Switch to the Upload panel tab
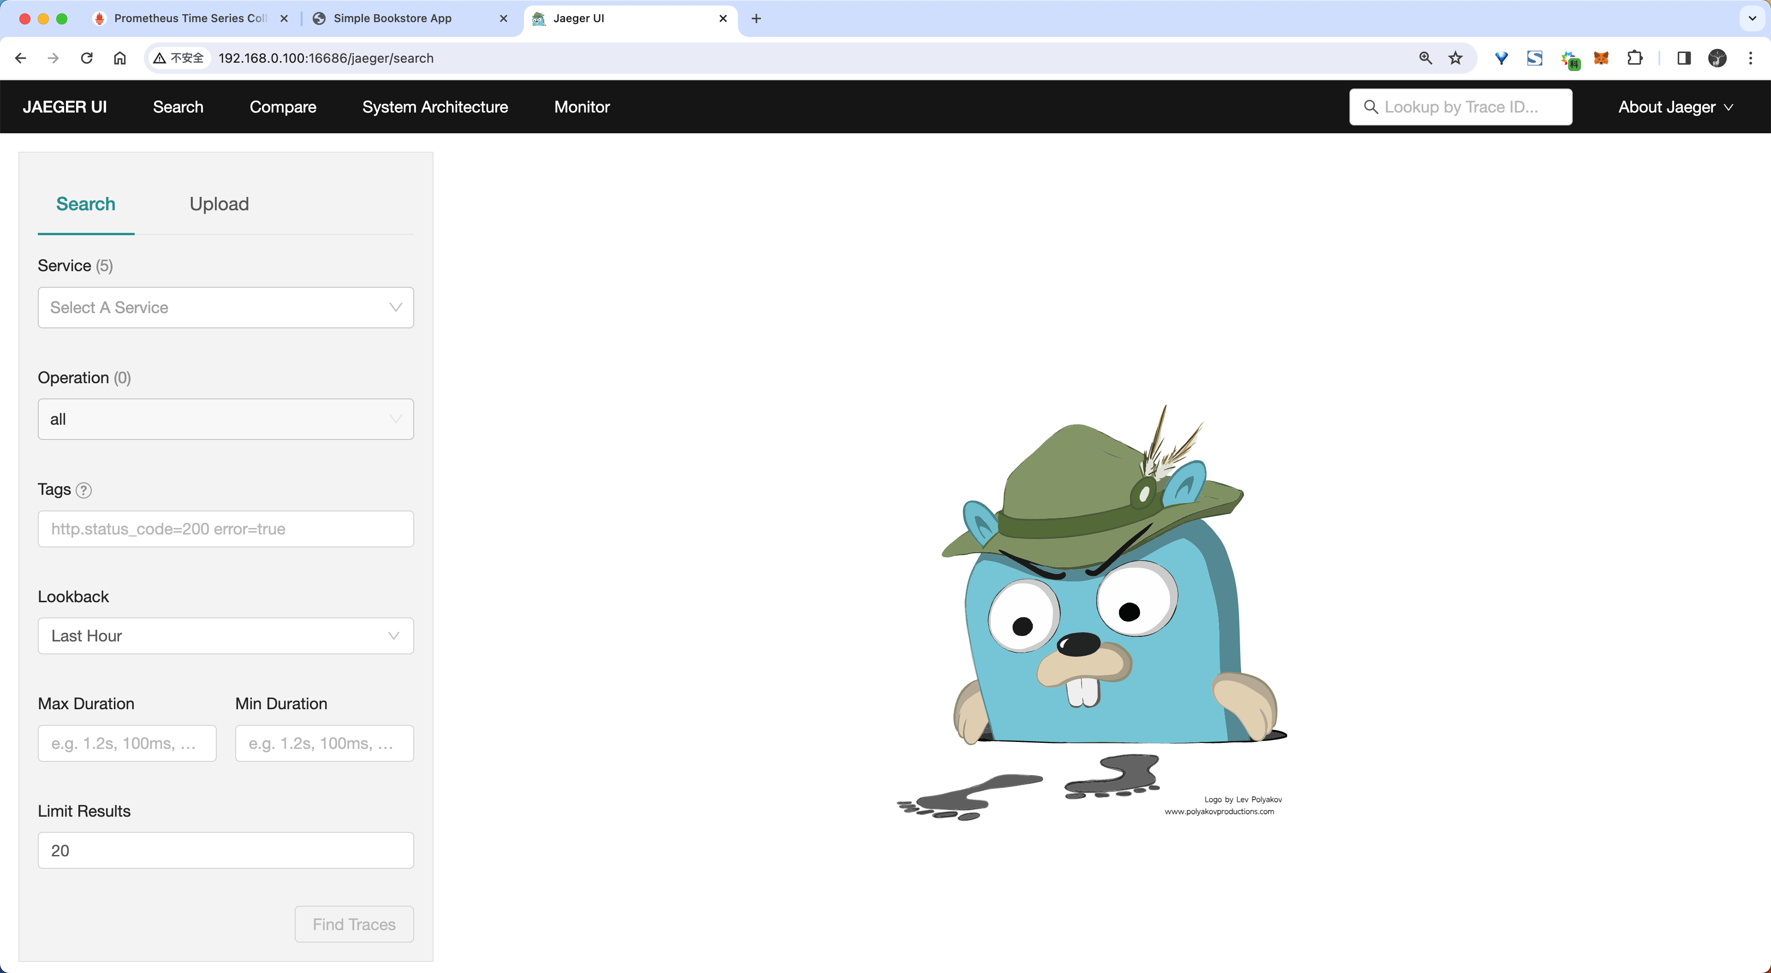Viewport: 1771px width, 973px height. point(220,203)
